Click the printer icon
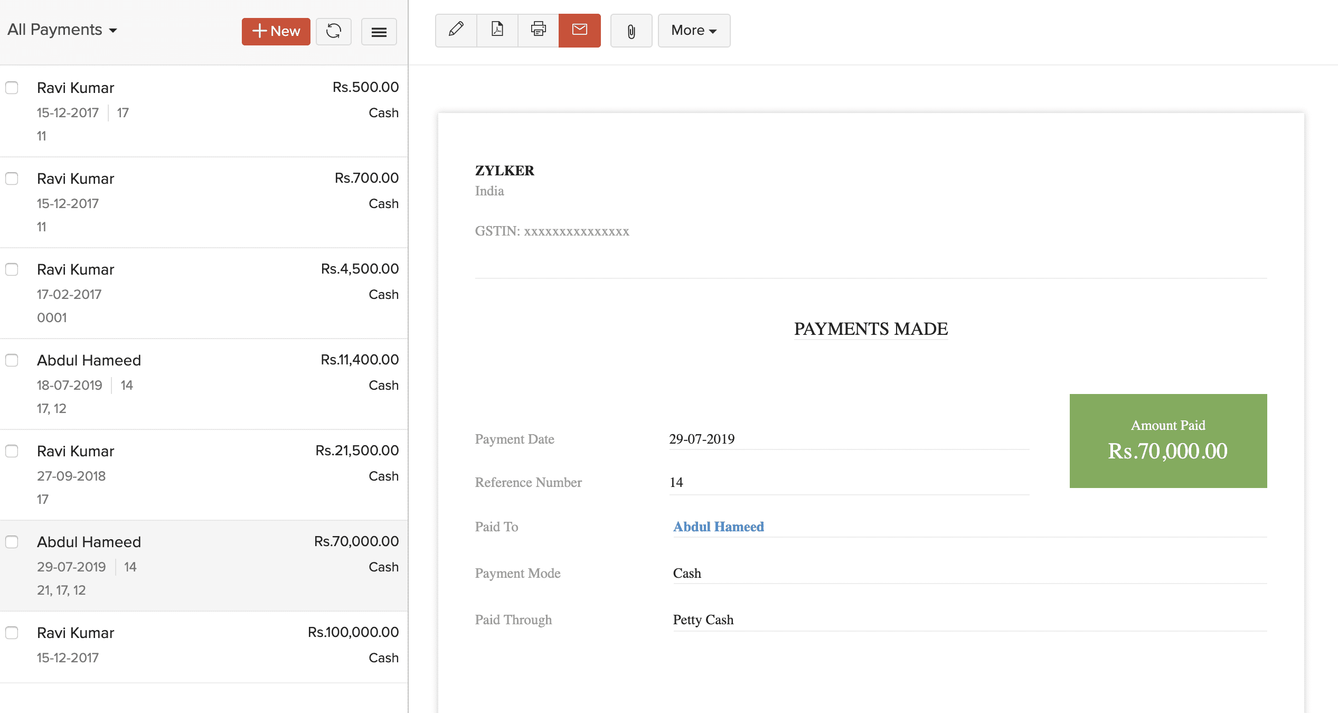 (x=538, y=30)
